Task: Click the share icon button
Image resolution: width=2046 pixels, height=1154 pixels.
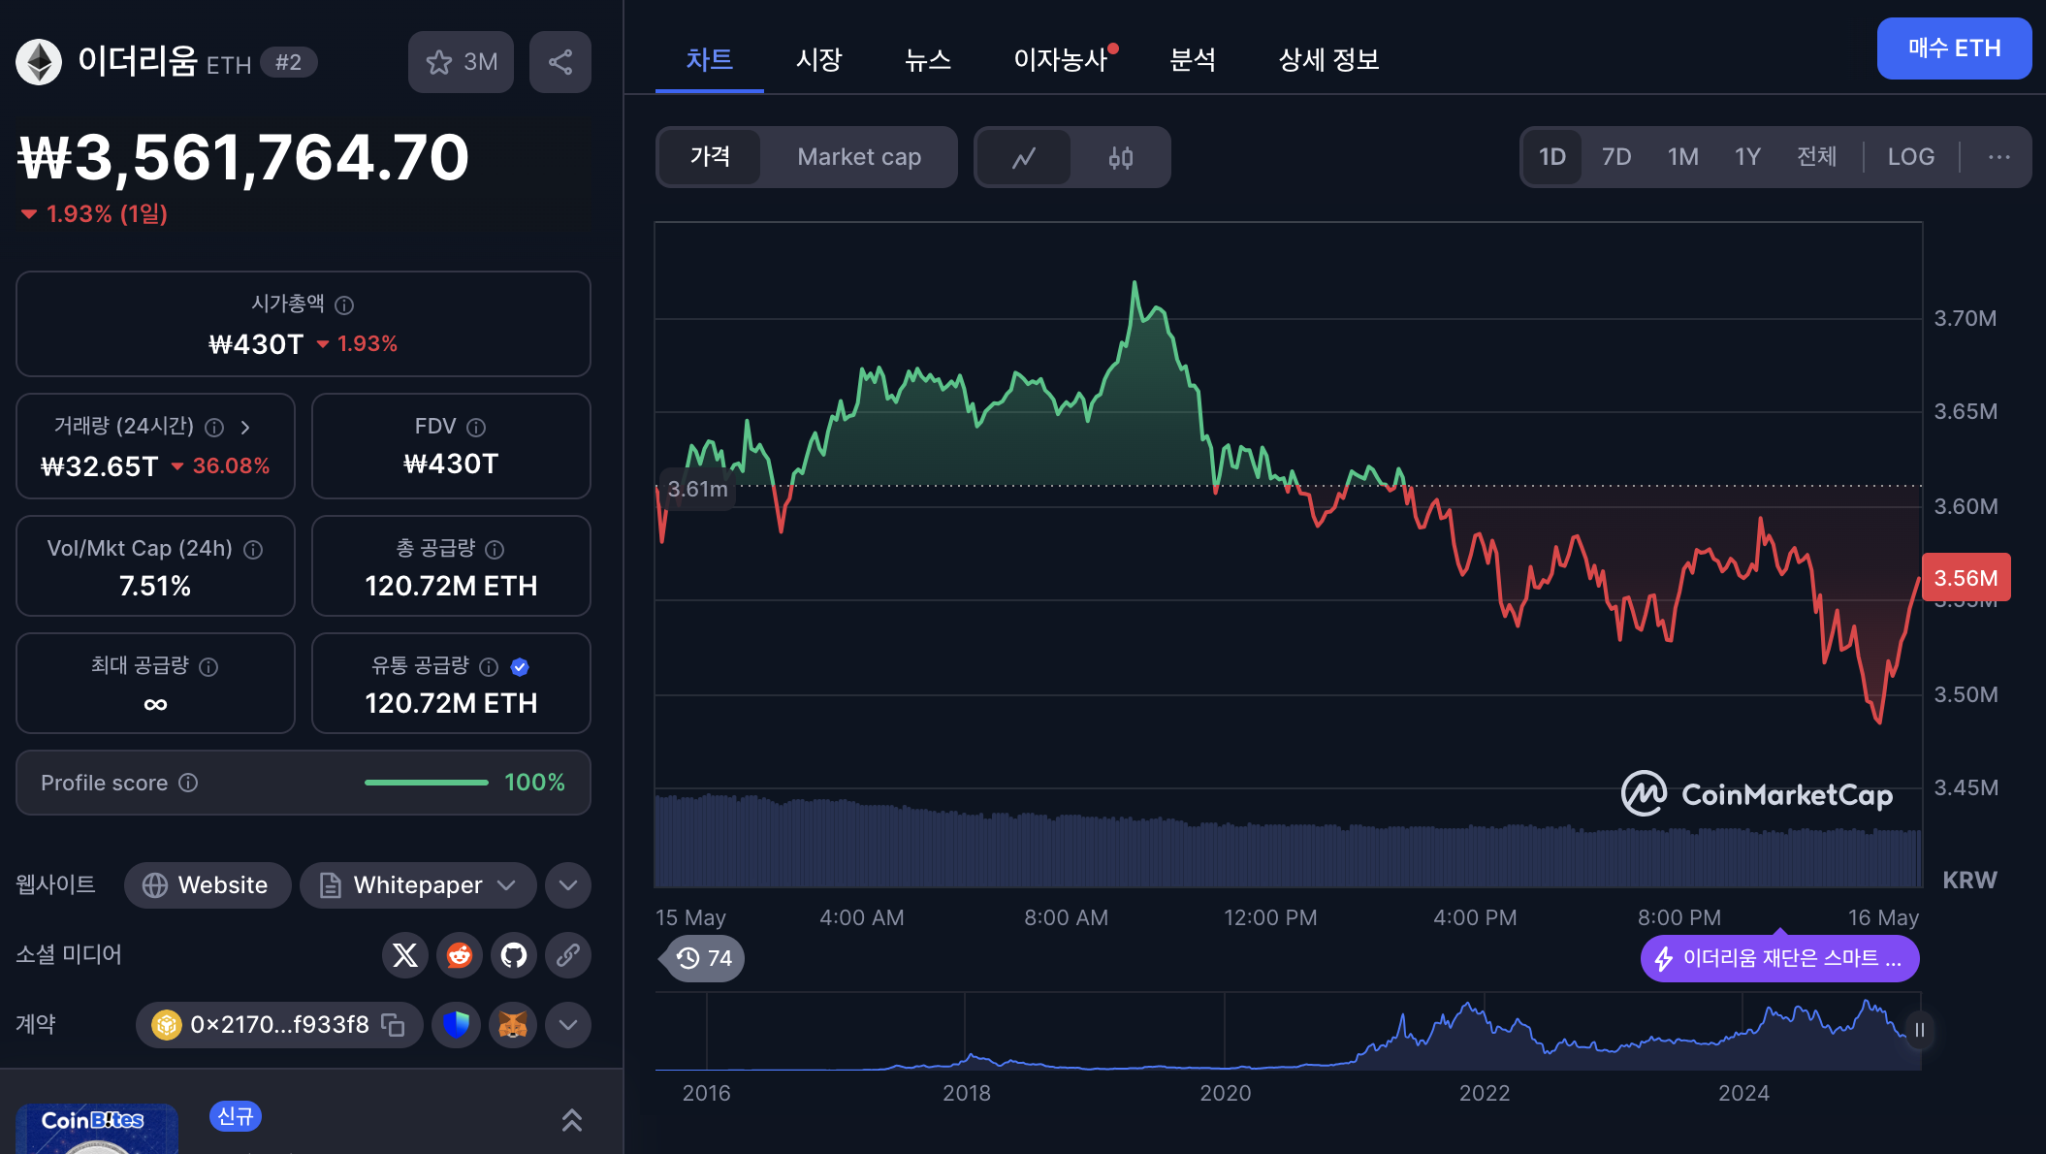Action: (x=559, y=62)
